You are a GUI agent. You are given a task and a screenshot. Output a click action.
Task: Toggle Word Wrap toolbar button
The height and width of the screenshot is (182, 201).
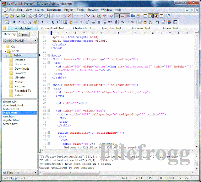117,16
